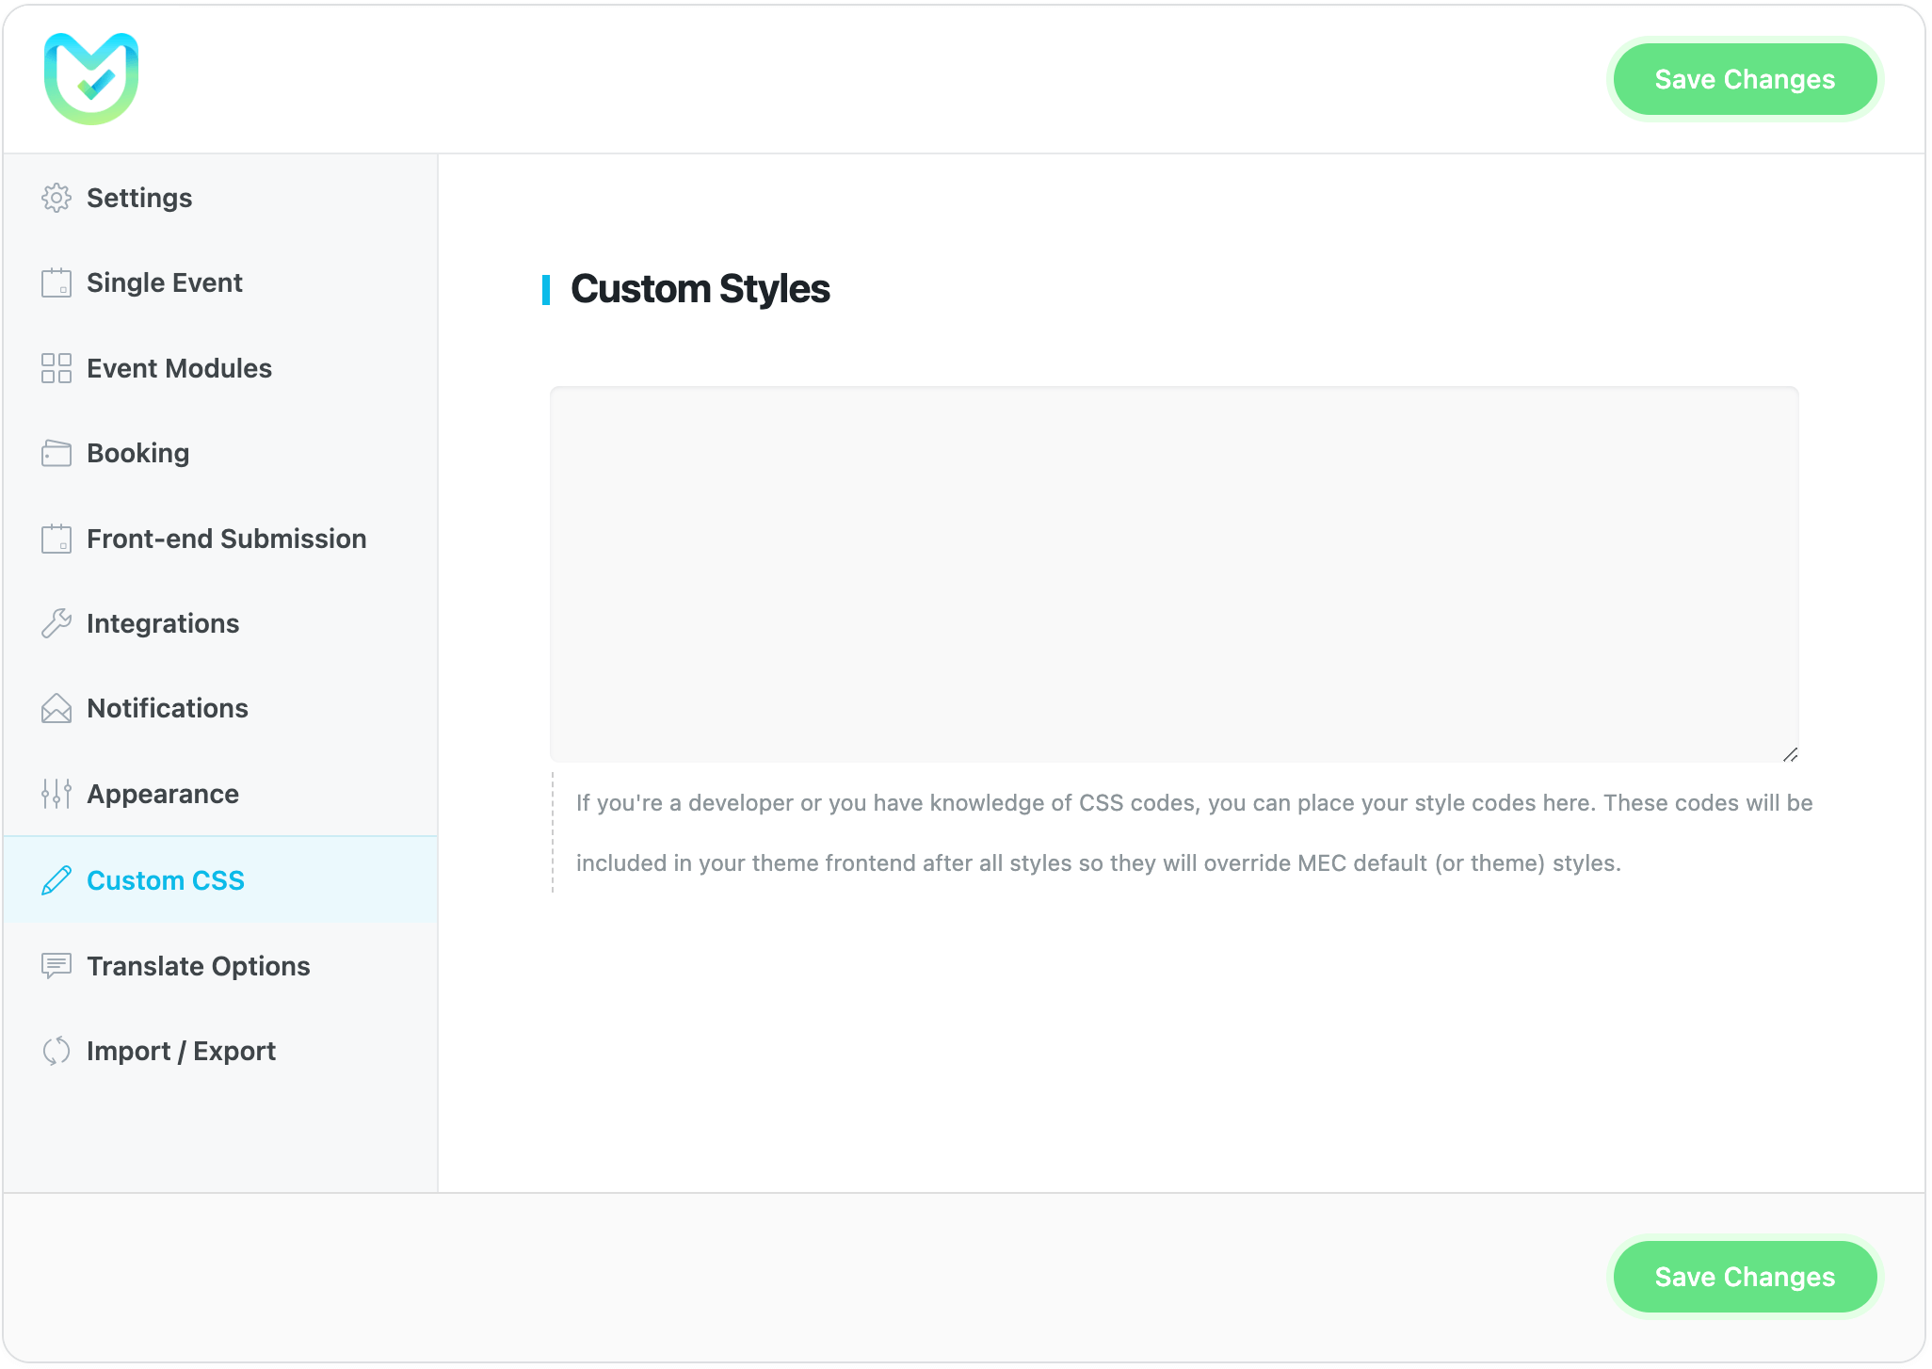Viewport: 1932px width, 1369px height.
Task: Click the Integrations wrench icon
Action: point(56,623)
